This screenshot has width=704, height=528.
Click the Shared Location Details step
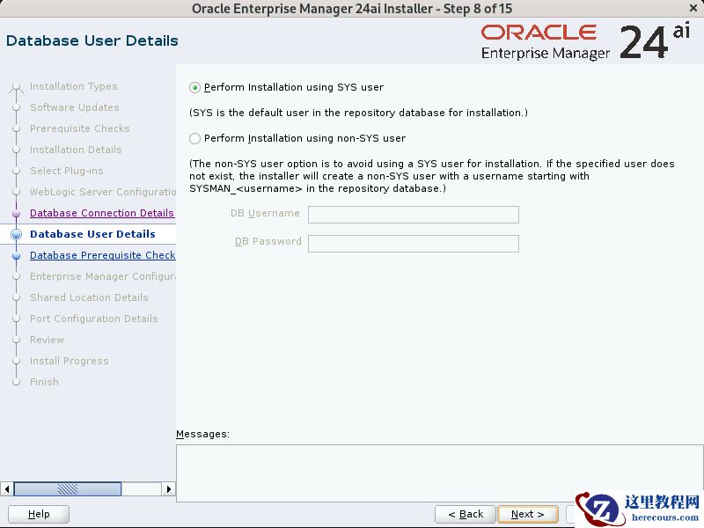pyautogui.click(x=89, y=297)
